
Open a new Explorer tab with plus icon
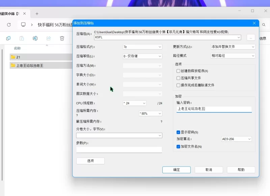point(37,14)
